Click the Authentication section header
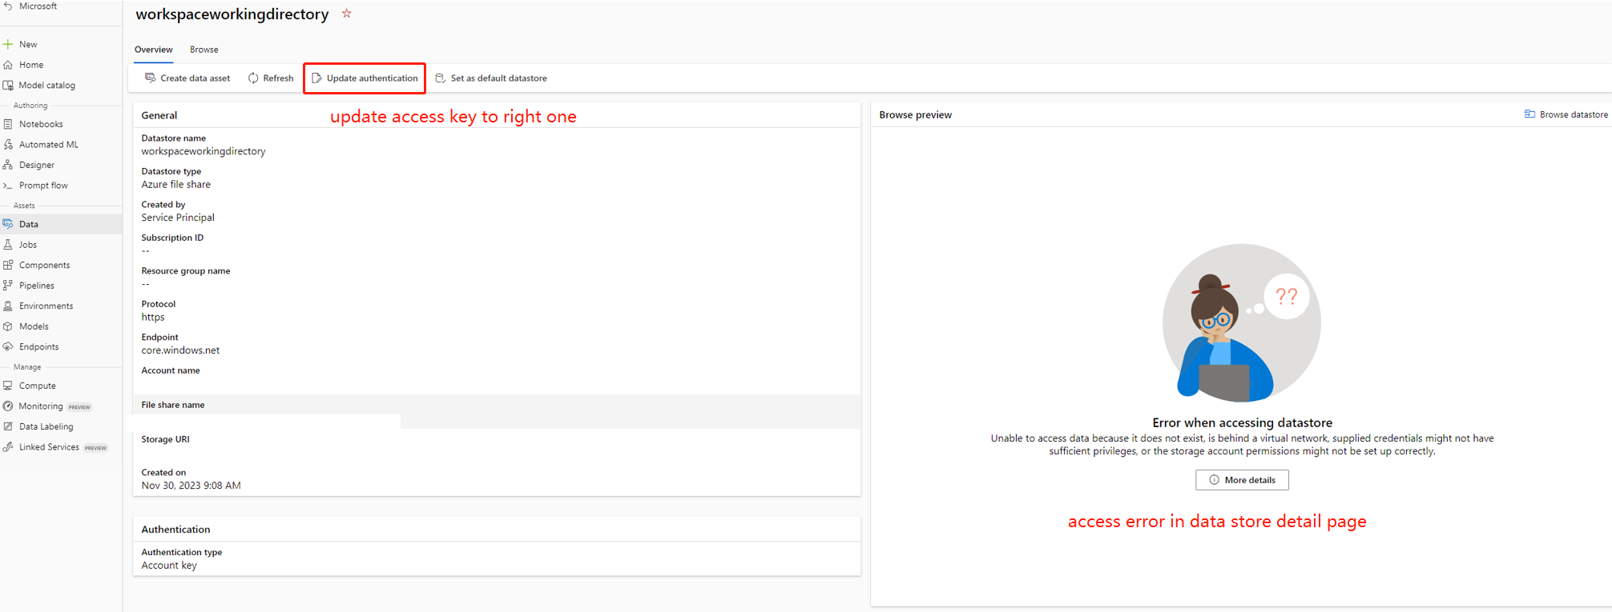This screenshot has width=1612, height=612. [x=175, y=530]
